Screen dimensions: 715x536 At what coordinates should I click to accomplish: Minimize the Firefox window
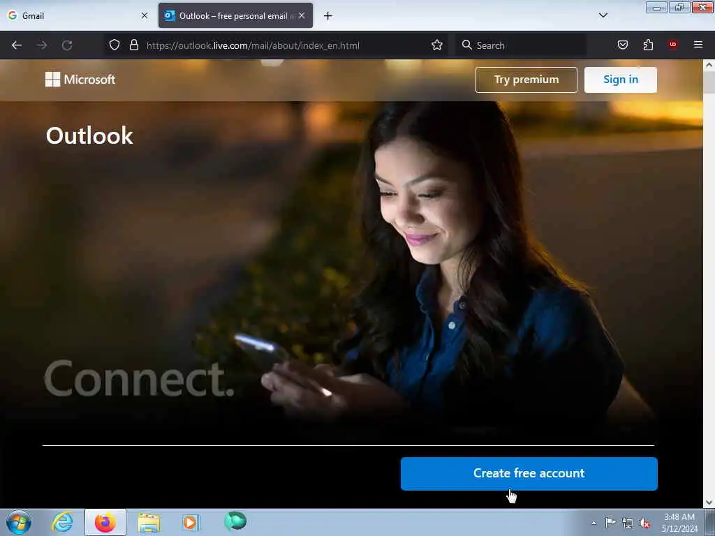click(656, 8)
